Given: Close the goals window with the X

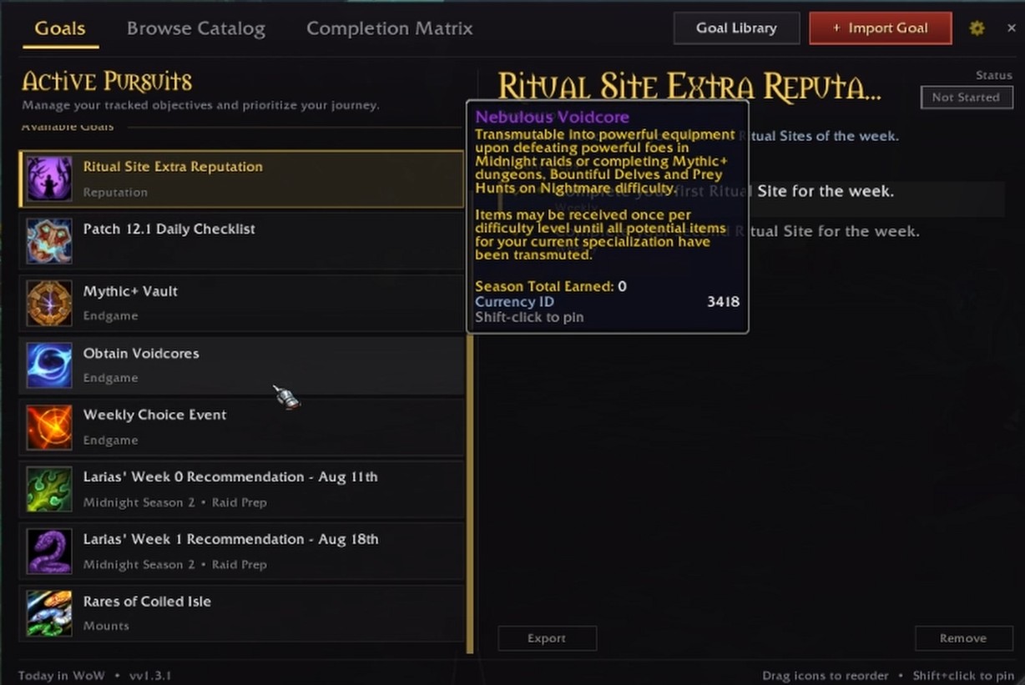Looking at the screenshot, I should pos(1012,28).
